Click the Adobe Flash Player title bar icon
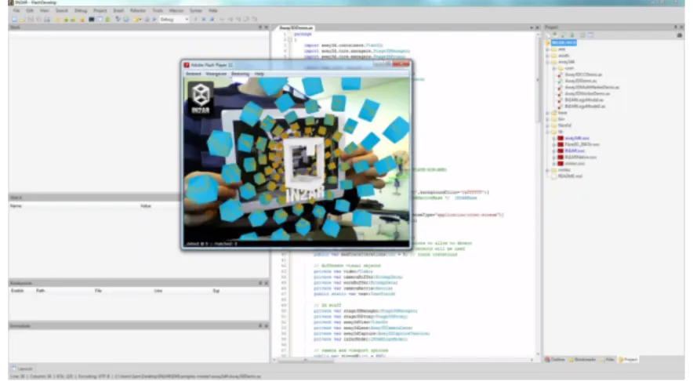This screenshot has width=693, height=381. pos(187,65)
